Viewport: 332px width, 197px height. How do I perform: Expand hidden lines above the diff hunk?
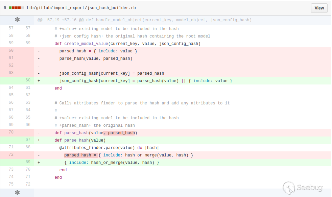17,20
